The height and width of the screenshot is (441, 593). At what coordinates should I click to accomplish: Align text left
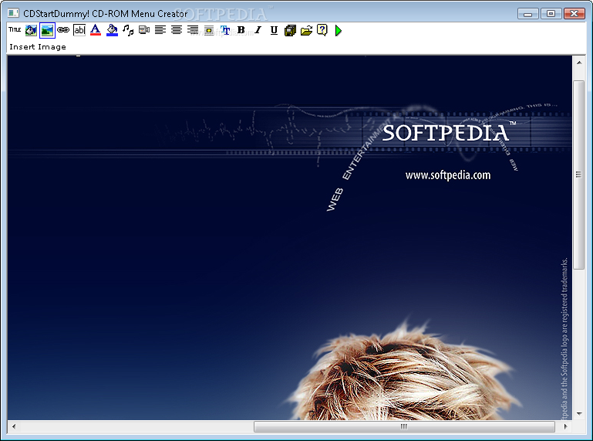[x=160, y=30]
